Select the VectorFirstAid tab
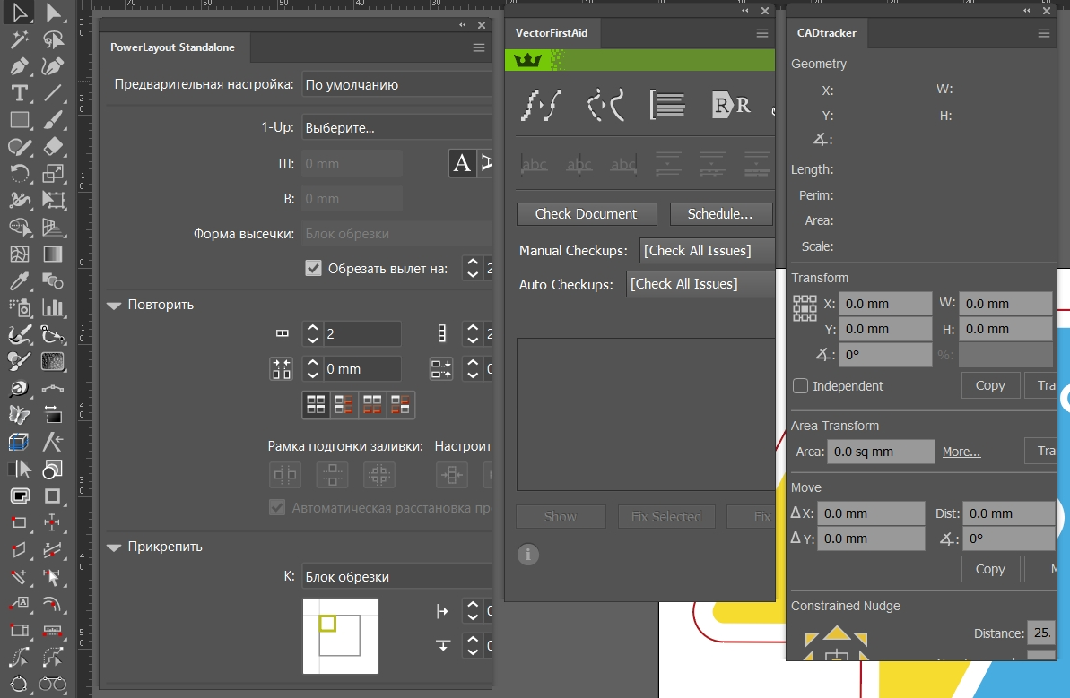This screenshot has width=1070, height=698. tap(552, 33)
